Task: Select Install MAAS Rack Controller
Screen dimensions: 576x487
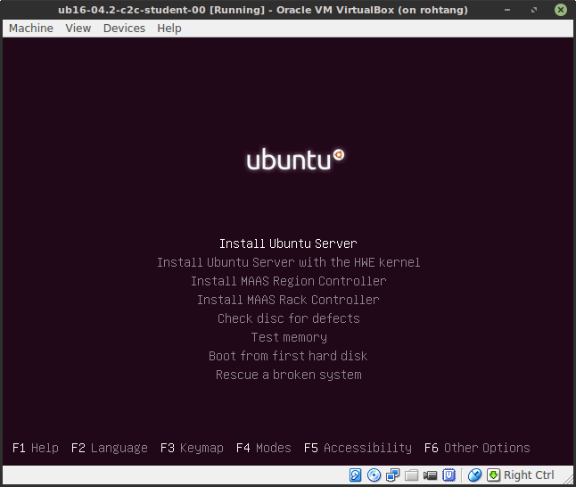Action: tap(288, 300)
